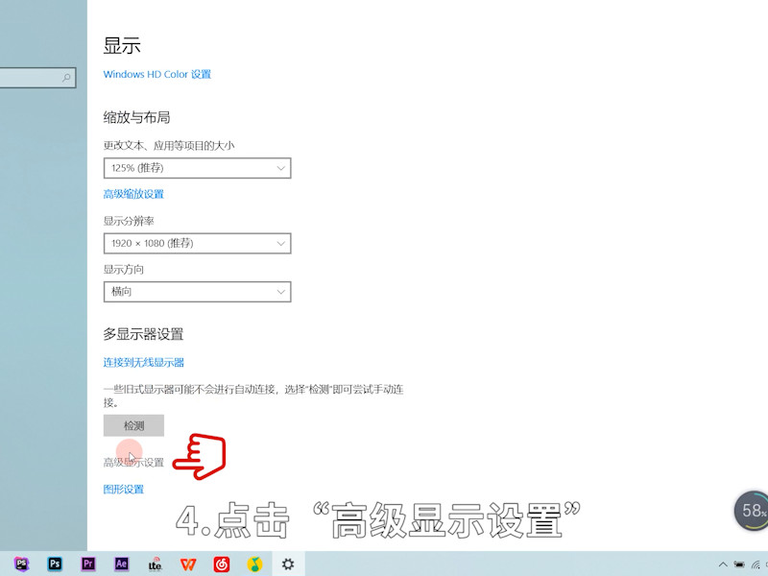
Task: Click Windows HD Color 设置
Action: 156,74
